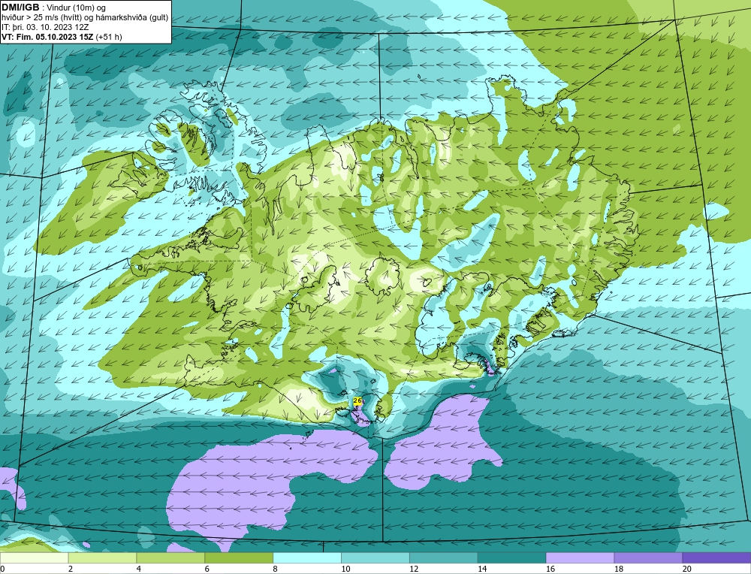Click the legend scale label 2

pyautogui.click(x=71, y=569)
